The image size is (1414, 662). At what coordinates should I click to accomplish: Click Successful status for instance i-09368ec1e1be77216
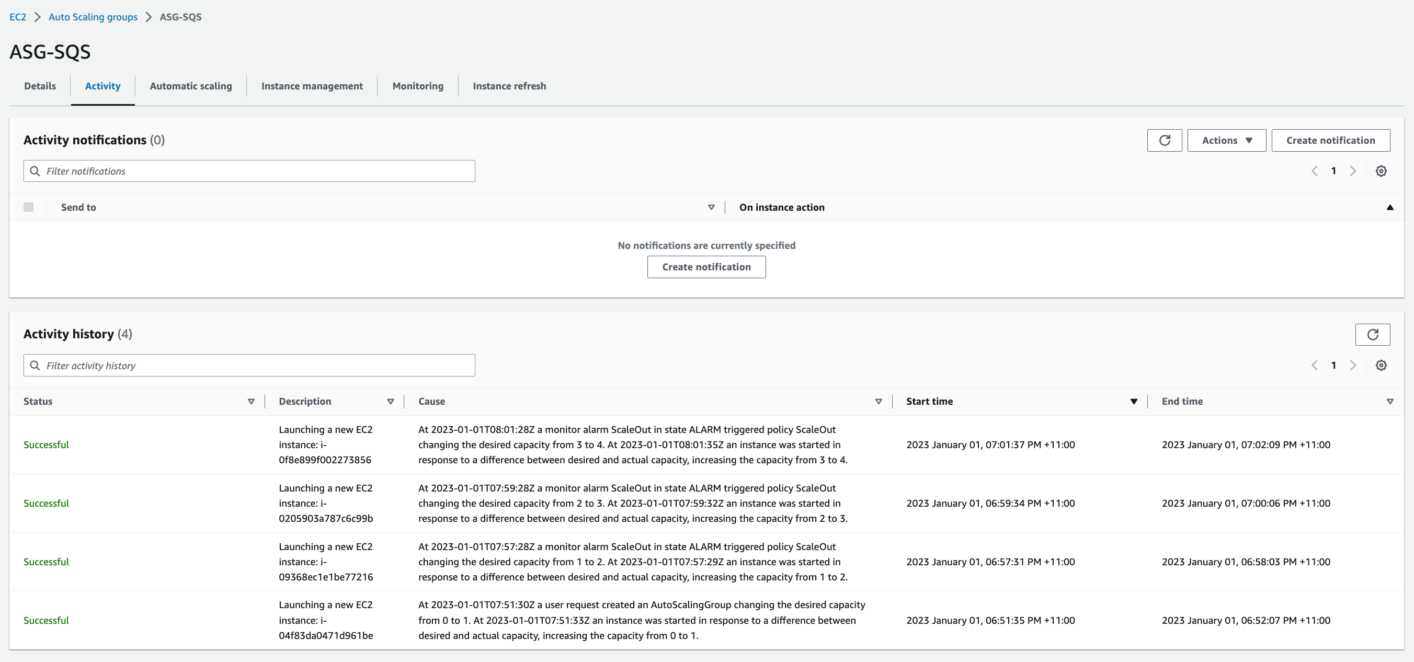coord(46,562)
